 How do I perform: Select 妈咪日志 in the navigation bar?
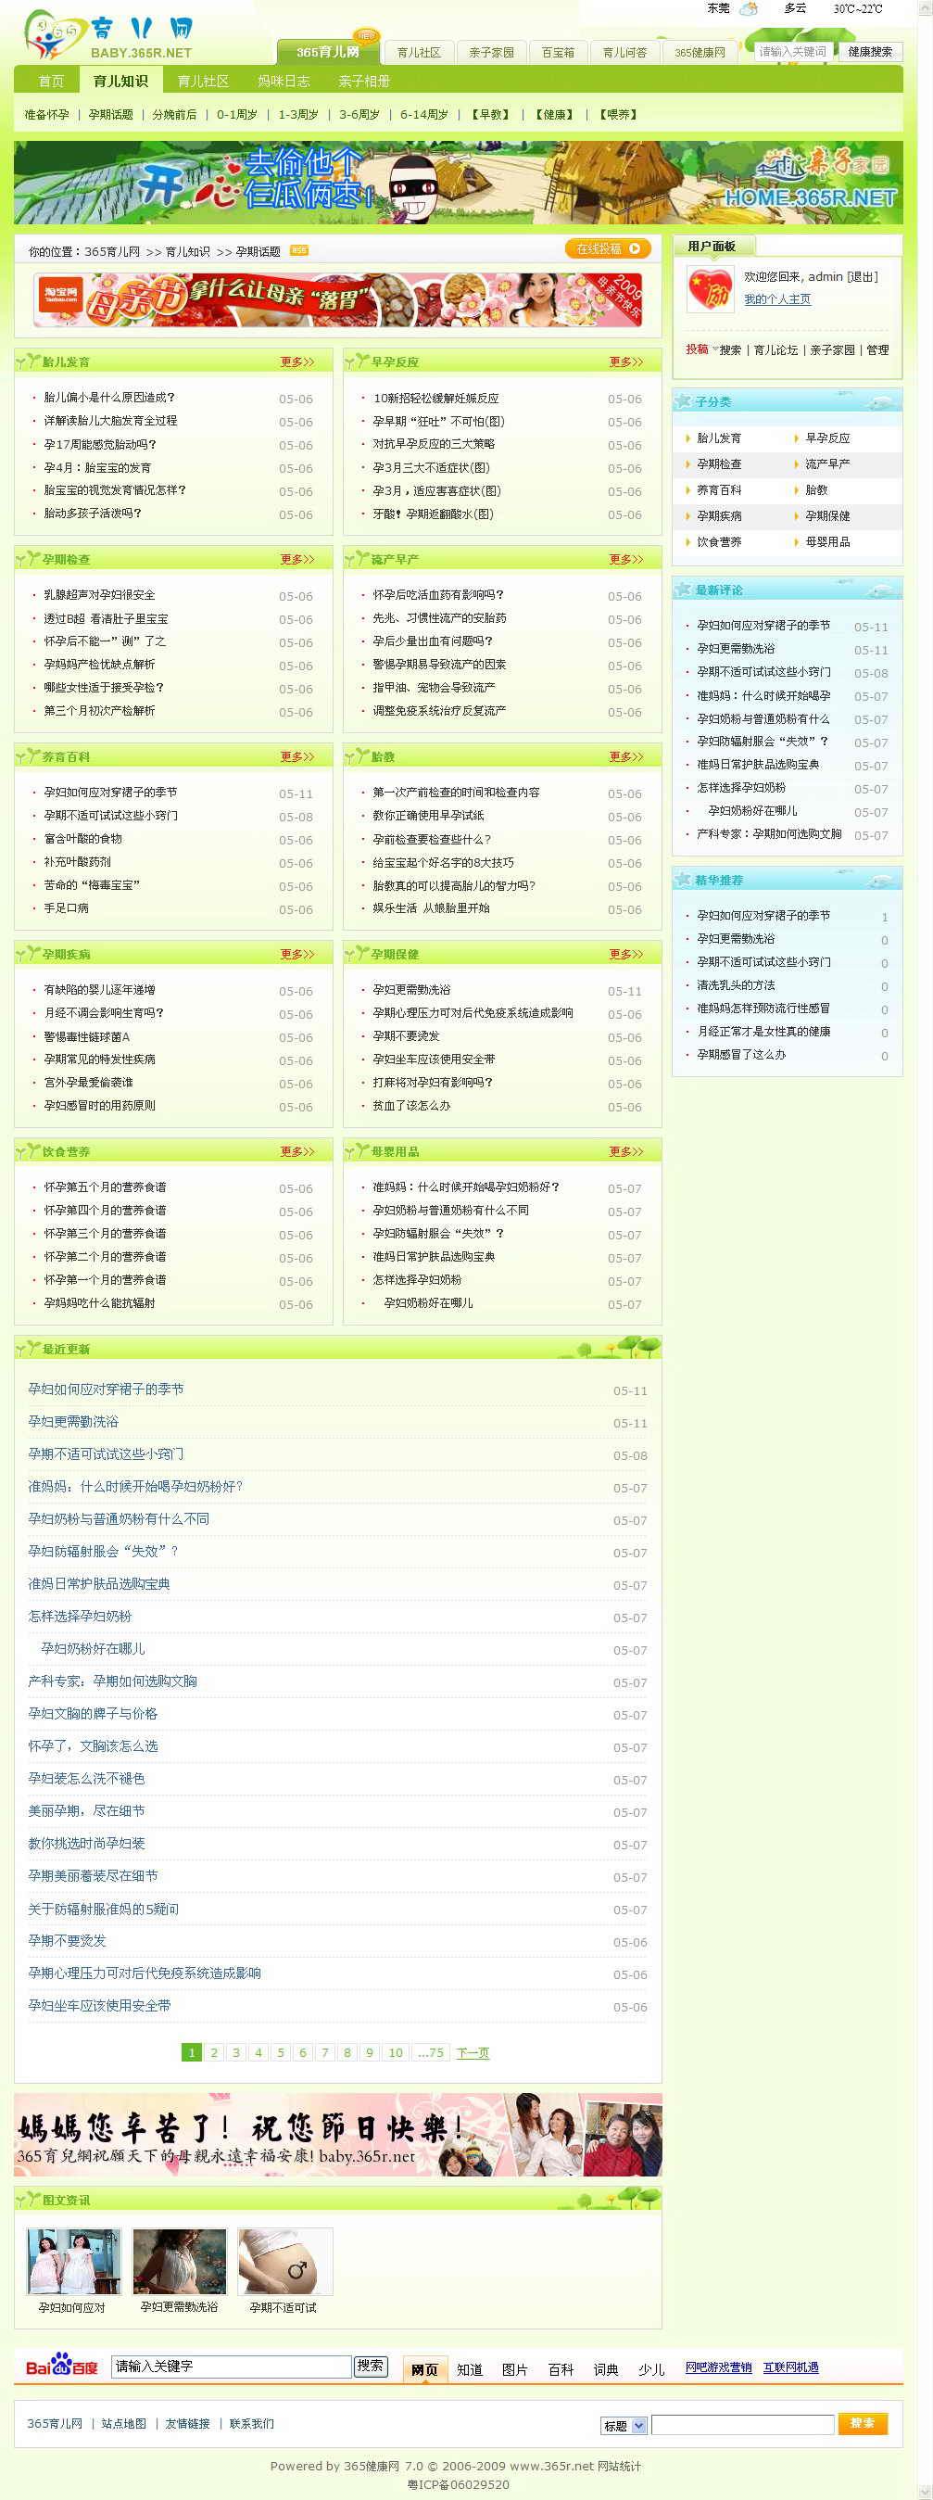284,81
